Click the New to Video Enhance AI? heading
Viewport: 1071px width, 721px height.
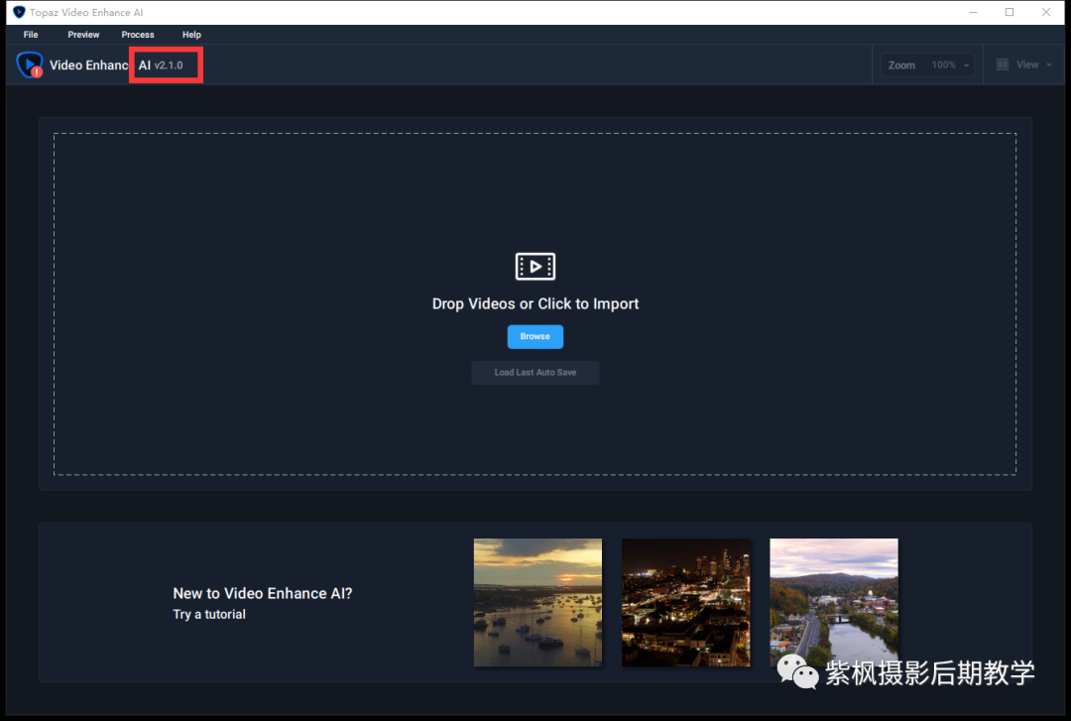[262, 593]
